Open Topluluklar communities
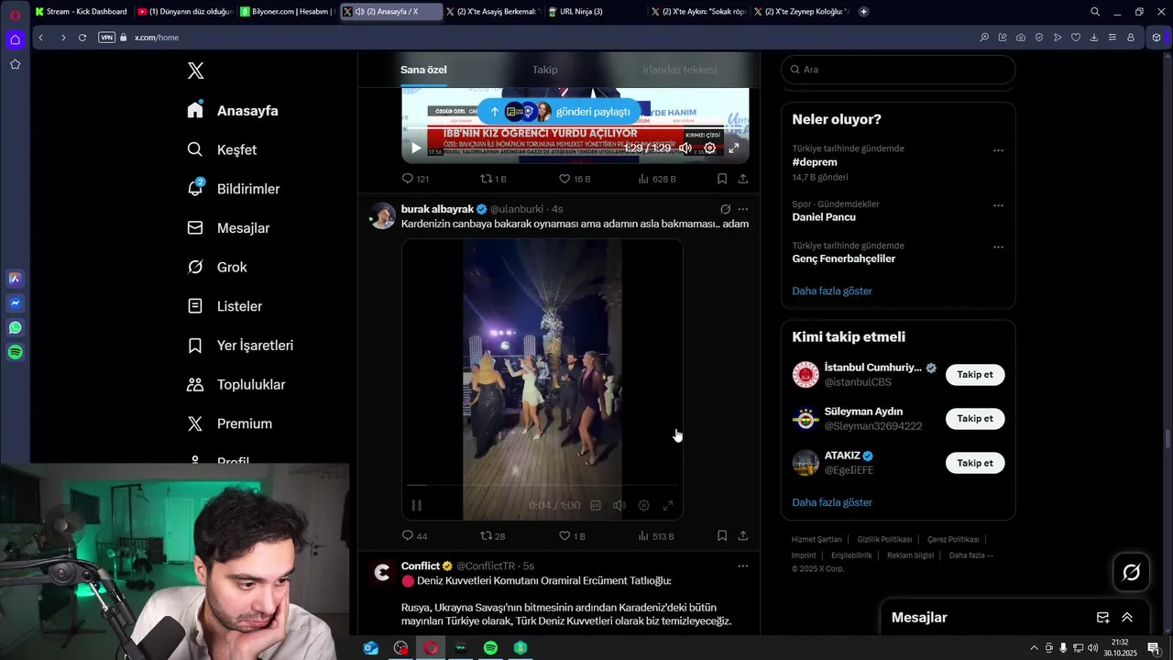1173x660 pixels. 236,384
